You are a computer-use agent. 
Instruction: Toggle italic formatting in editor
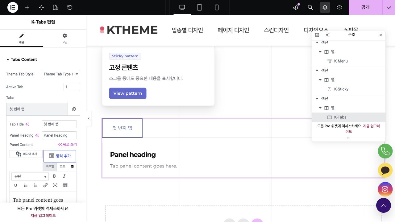point(64,176)
